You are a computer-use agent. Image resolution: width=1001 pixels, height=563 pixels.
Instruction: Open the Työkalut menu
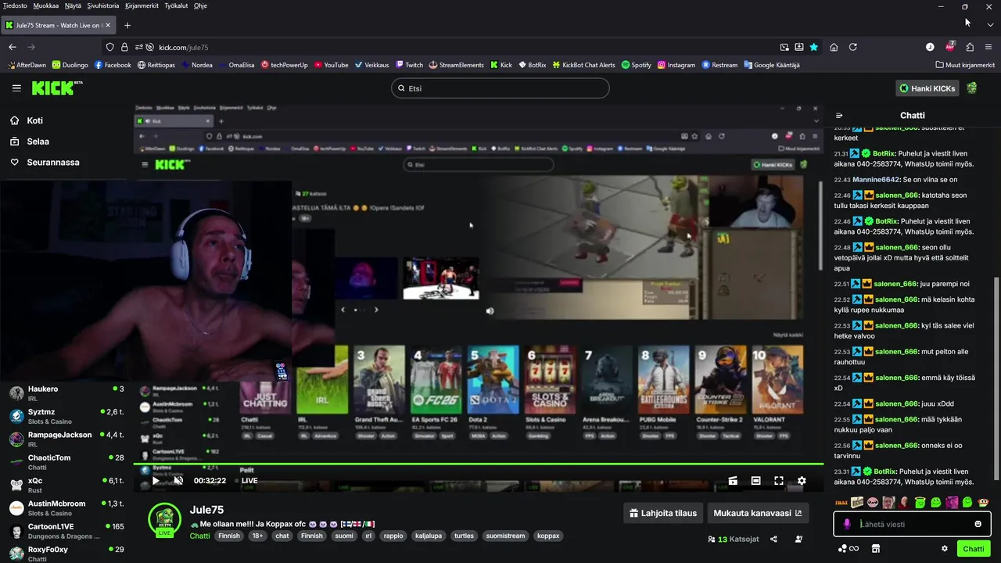pyautogui.click(x=176, y=5)
